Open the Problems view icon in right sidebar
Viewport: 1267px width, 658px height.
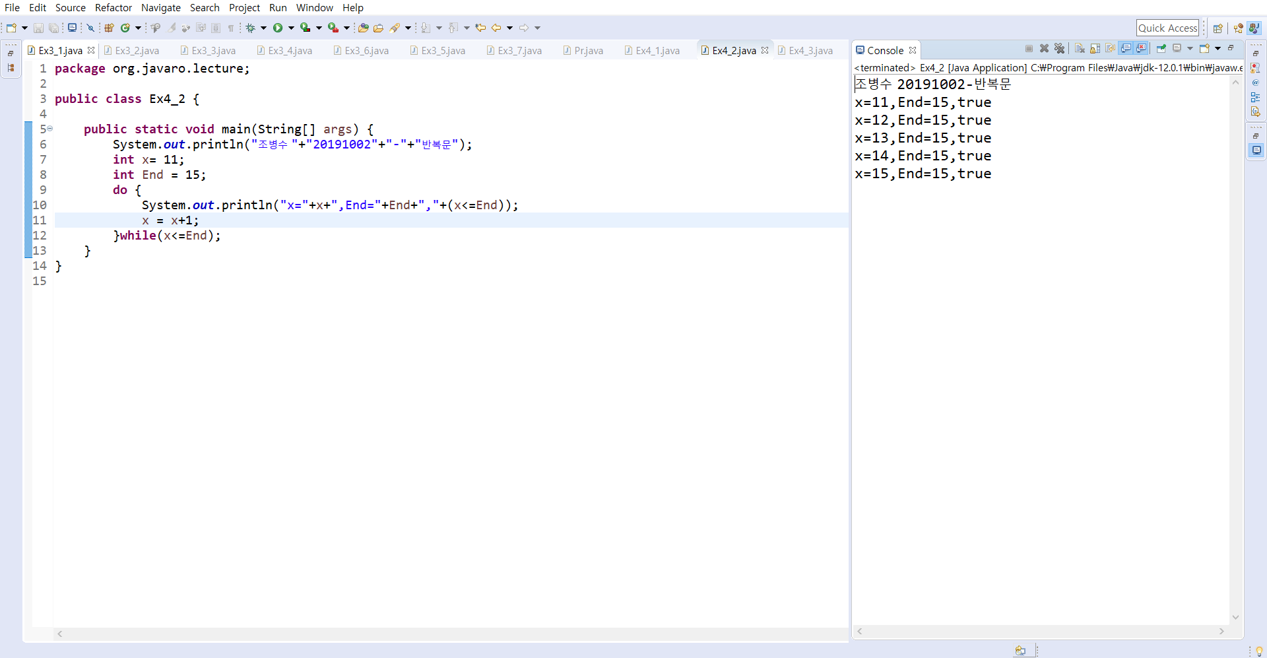pyautogui.click(x=1255, y=68)
